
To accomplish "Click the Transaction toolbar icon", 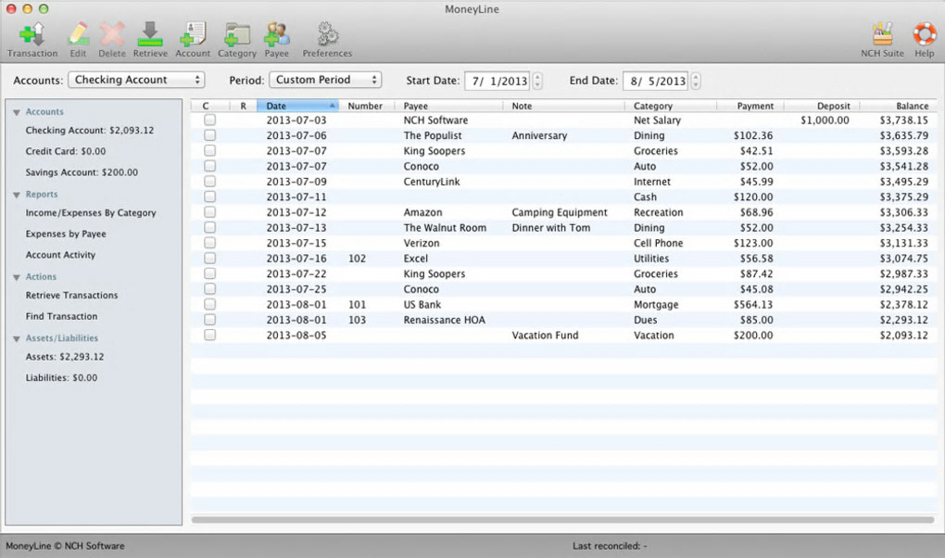I will click(x=32, y=35).
